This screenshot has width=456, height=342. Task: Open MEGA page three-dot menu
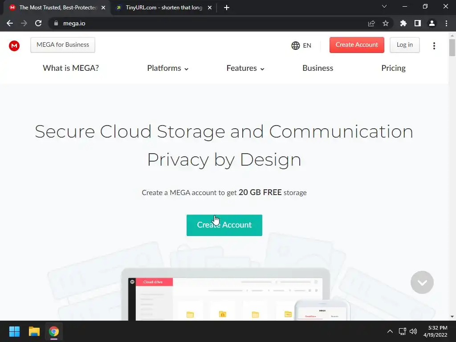434,46
